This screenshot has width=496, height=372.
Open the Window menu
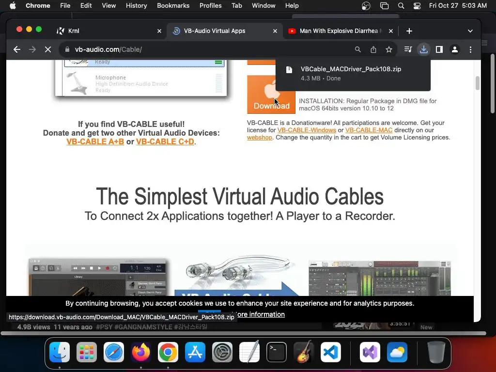[x=263, y=5]
